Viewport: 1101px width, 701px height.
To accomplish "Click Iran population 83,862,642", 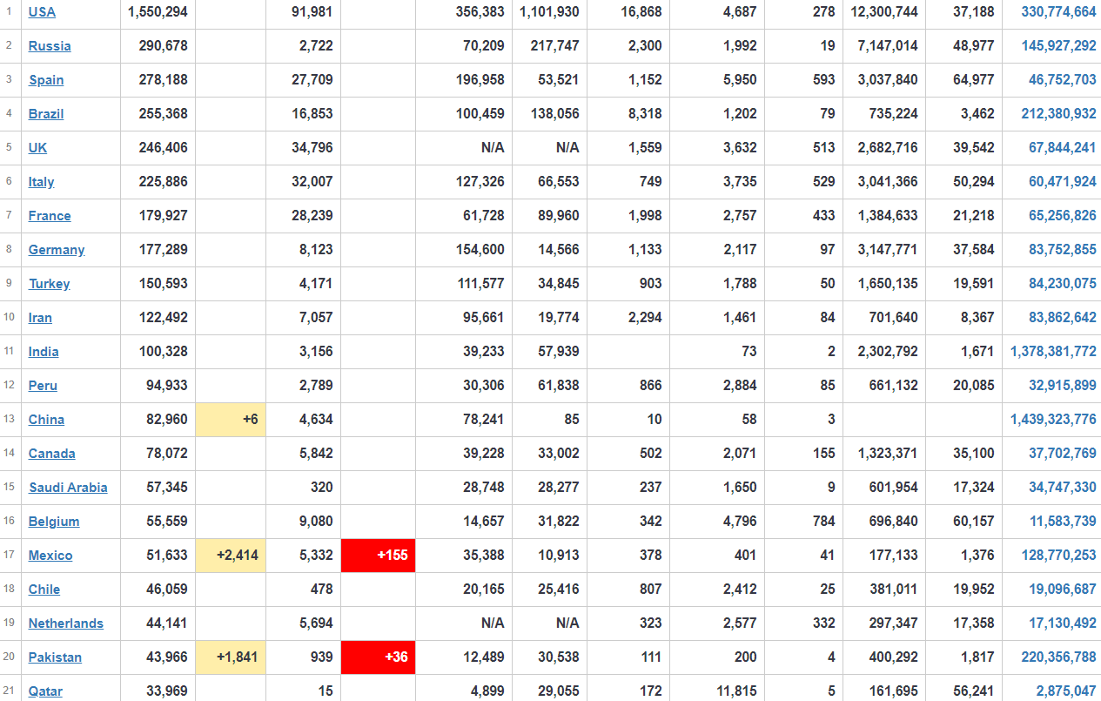I will [1062, 318].
